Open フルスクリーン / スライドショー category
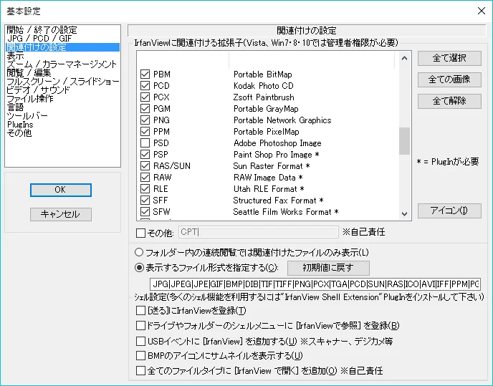The height and width of the screenshot is (386, 493). pyautogui.click(x=63, y=82)
